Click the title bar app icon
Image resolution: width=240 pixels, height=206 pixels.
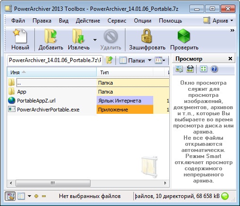click(x=8, y=8)
